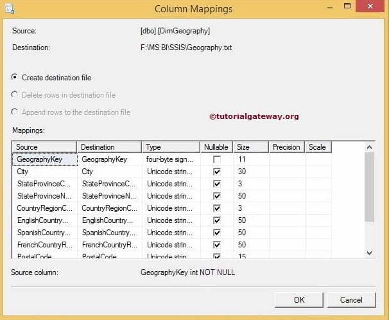Open City destination cell
The width and height of the screenshot is (389, 320).
tap(110, 172)
